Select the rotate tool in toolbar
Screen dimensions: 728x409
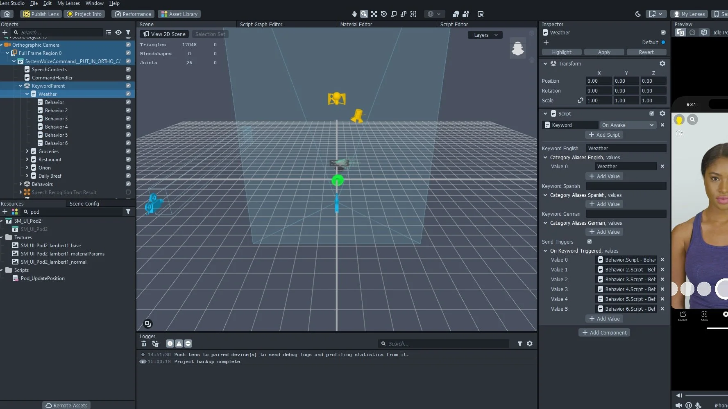384,14
